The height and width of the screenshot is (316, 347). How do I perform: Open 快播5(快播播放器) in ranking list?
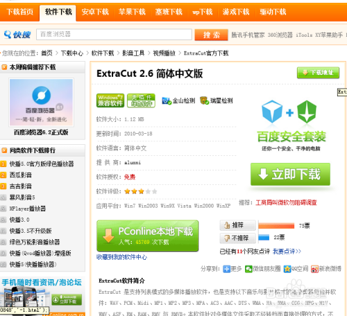tap(33, 264)
